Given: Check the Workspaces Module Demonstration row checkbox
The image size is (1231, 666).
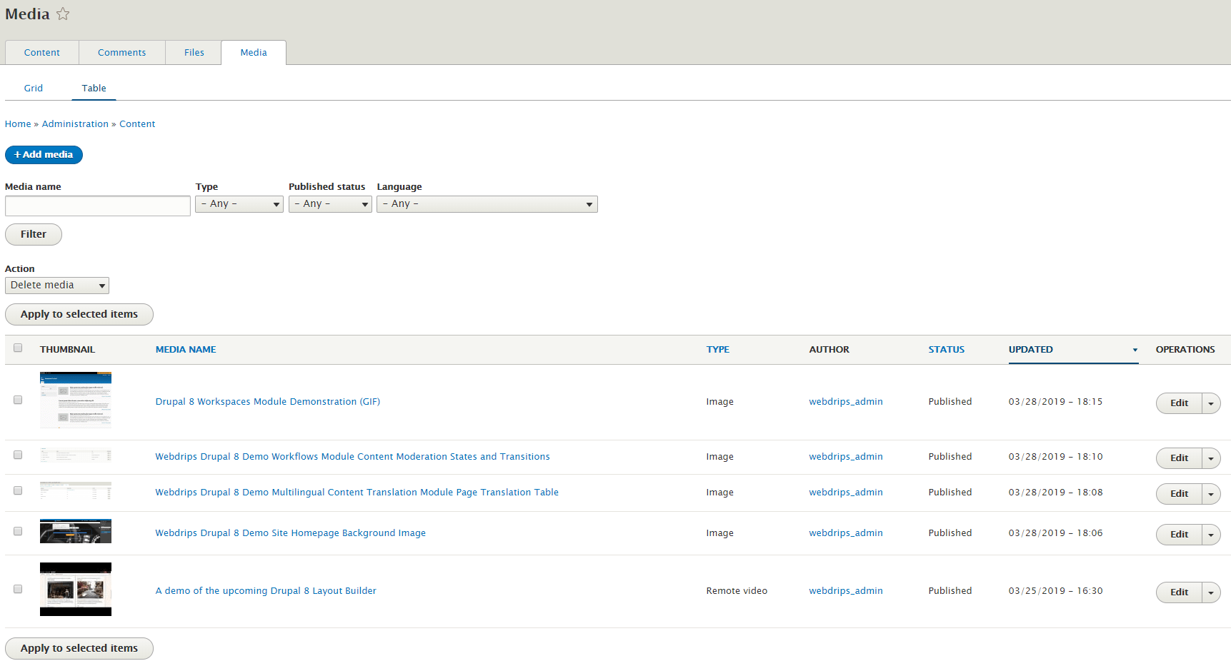Looking at the screenshot, I should 18,400.
